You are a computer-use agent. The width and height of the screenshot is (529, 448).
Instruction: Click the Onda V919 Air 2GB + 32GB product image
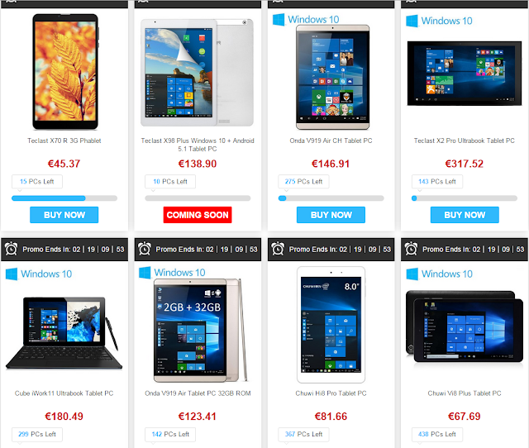pyautogui.click(x=200, y=331)
